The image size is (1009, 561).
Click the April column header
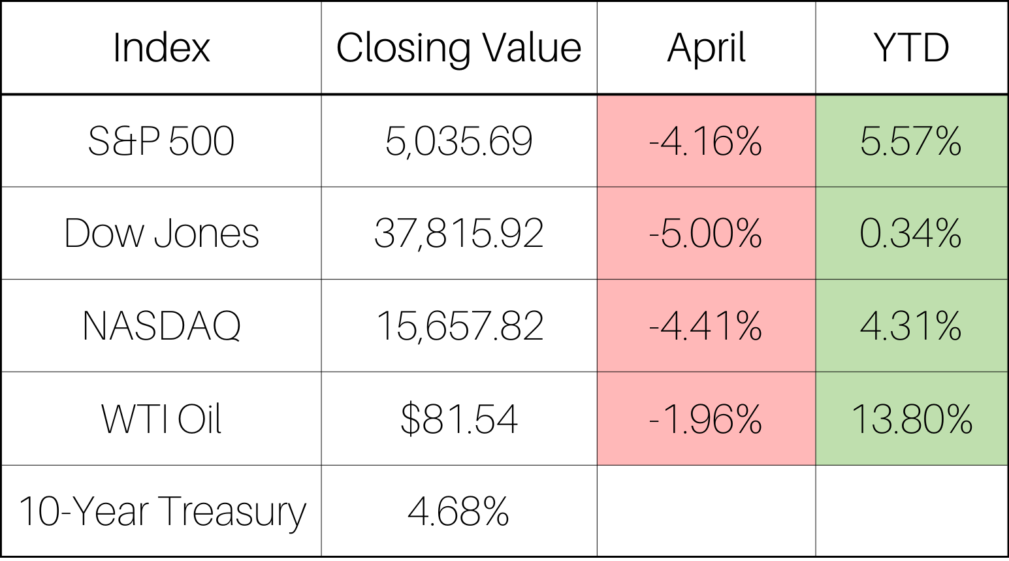click(706, 48)
